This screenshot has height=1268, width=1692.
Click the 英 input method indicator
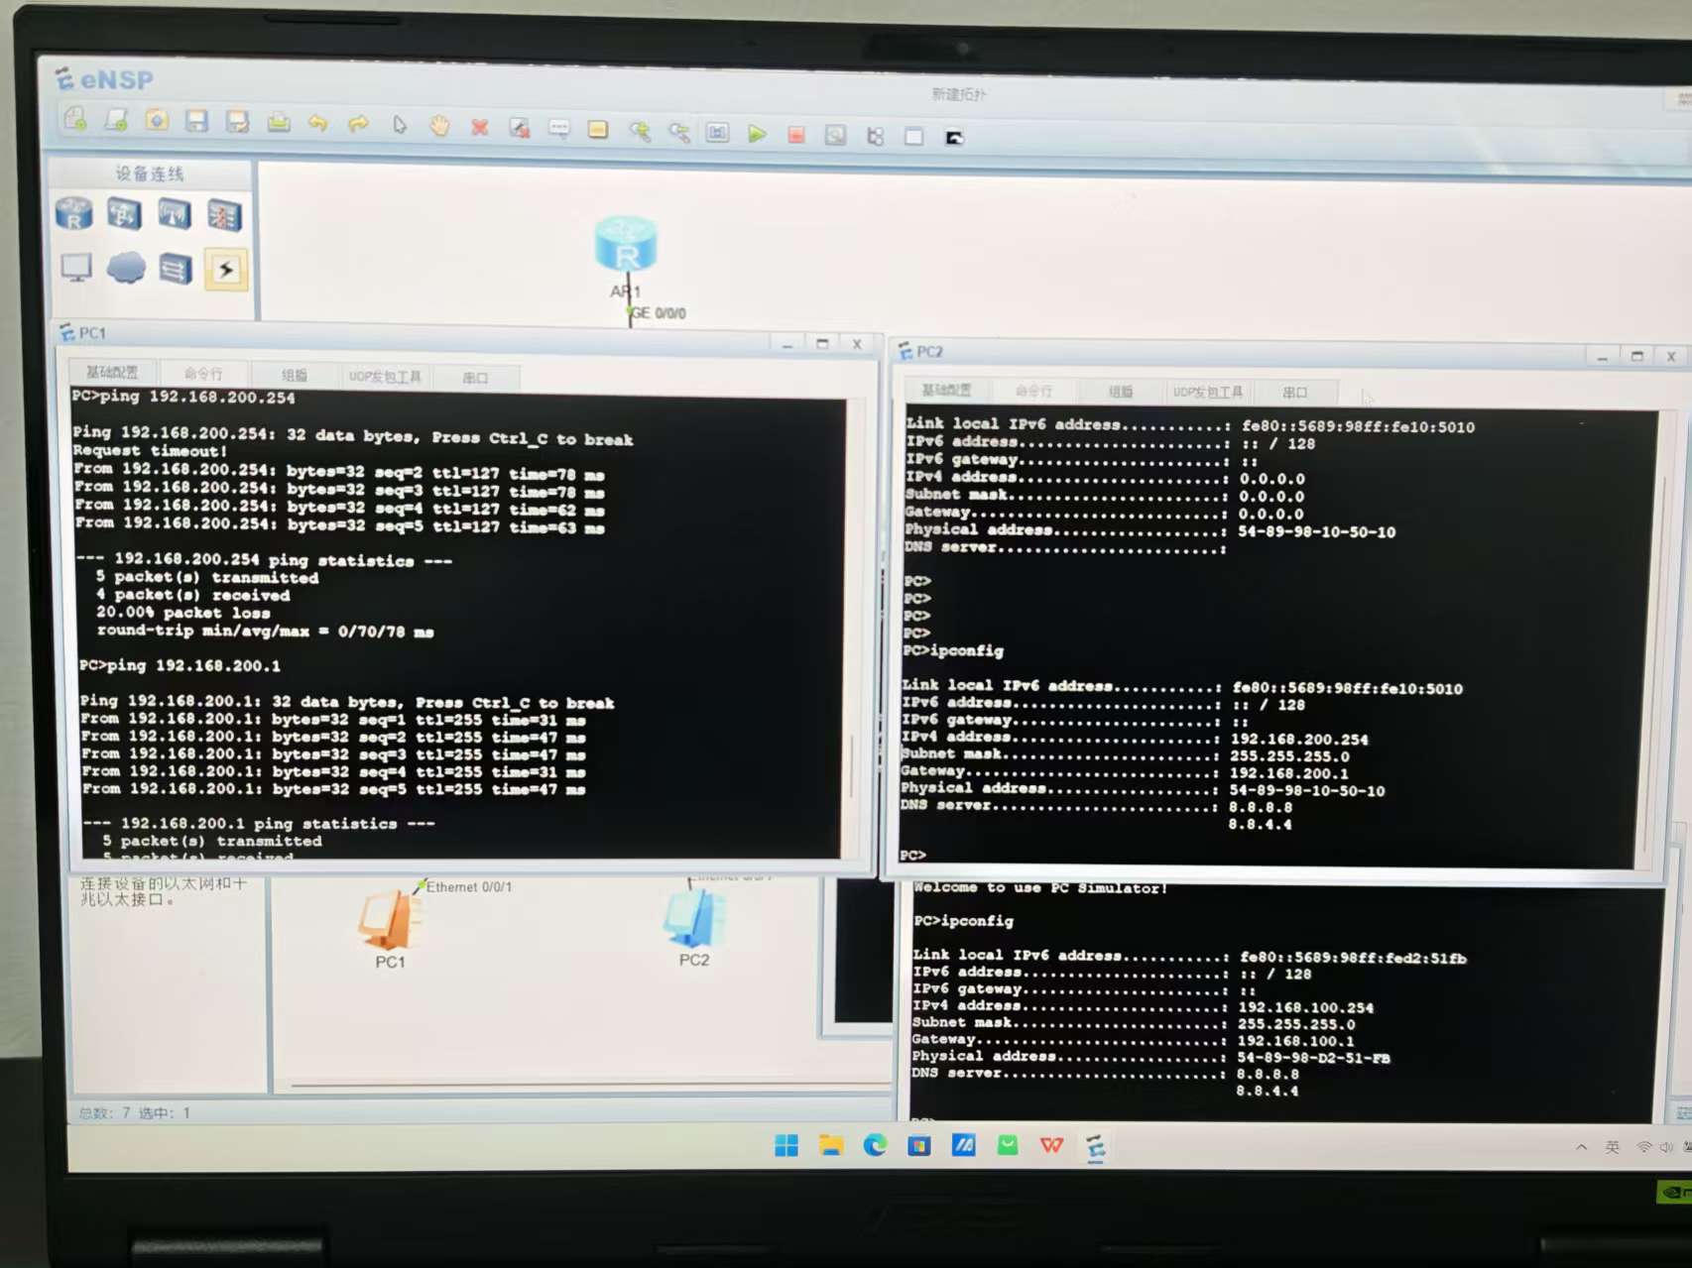click(x=1613, y=1147)
